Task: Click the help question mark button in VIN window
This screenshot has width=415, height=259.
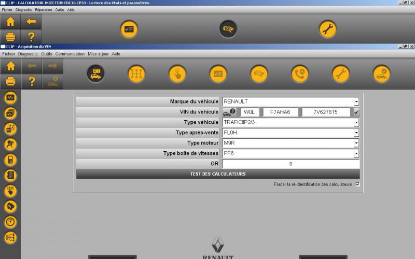Action: (32, 81)
